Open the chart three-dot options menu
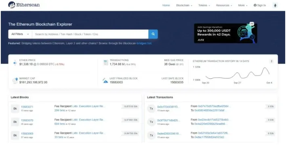Viewport: 286px width, 147px height. click(x=271, y=61)
